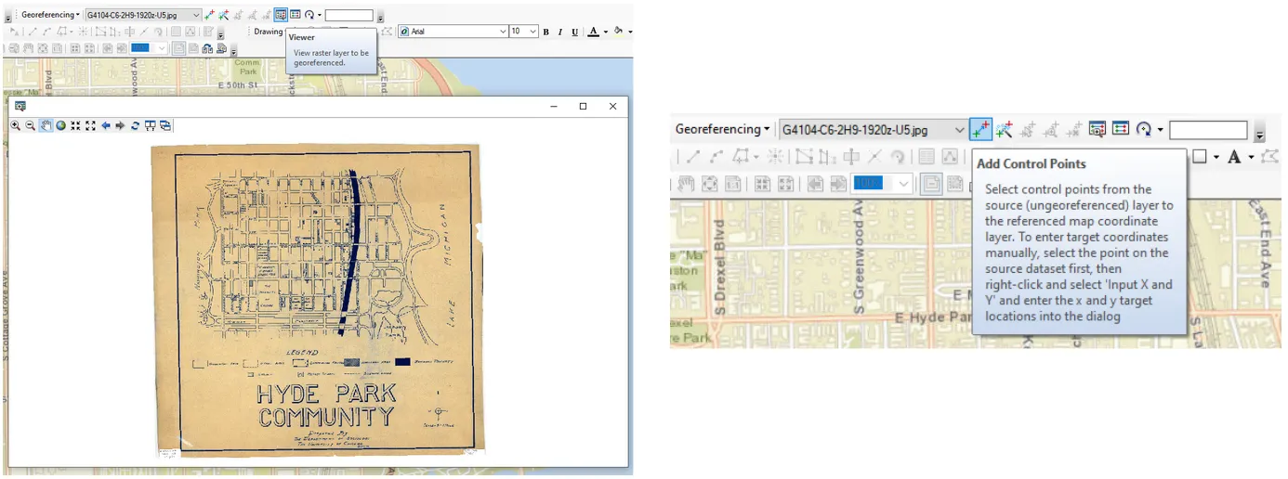This screenshot has width=1288, height=479.
Task: Refresh the Viewer window display
Action: tap(136, 125)
